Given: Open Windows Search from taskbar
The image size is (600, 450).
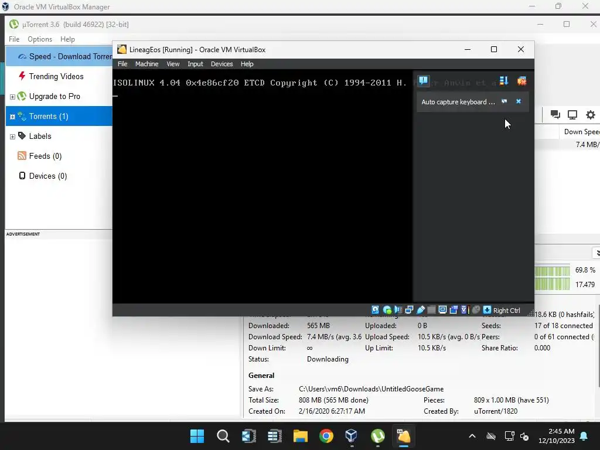Looking at the screenshot, I should tap(223, 436).
